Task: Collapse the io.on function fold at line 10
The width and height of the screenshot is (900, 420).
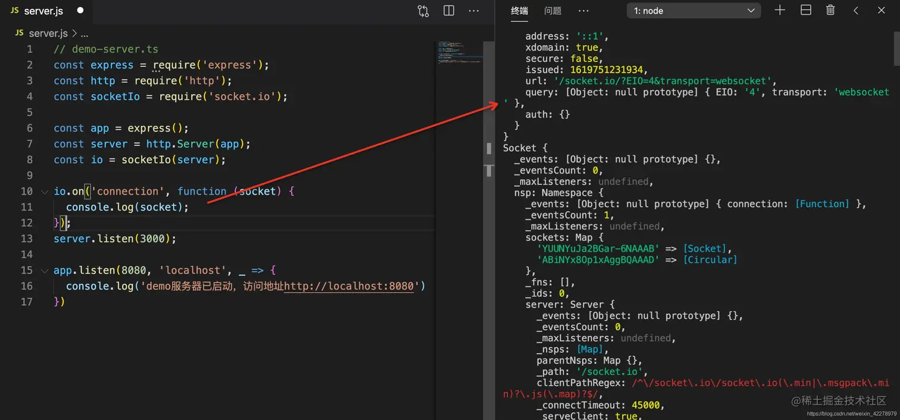Action: (x=44, y=192)
